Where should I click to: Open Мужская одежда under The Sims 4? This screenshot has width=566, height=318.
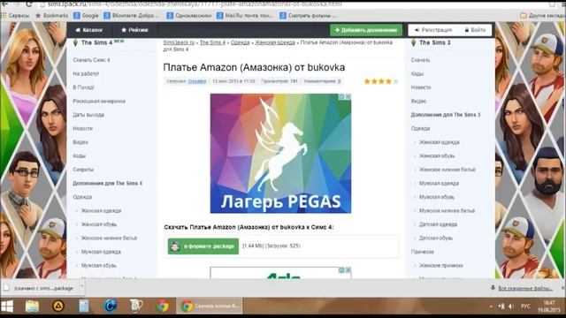tap(101, 252)
